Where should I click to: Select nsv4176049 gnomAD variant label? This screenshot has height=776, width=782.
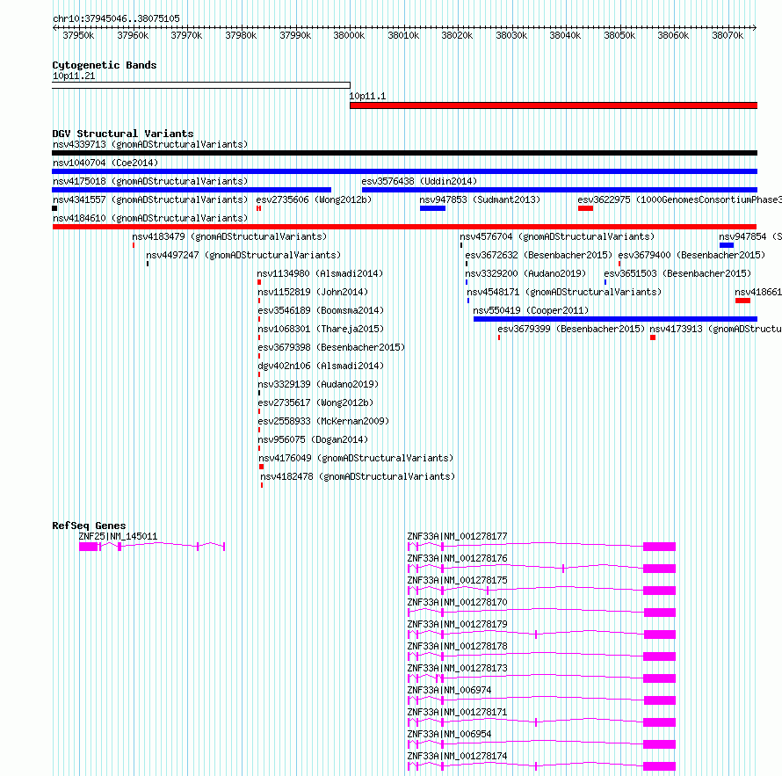click(356, 459)
